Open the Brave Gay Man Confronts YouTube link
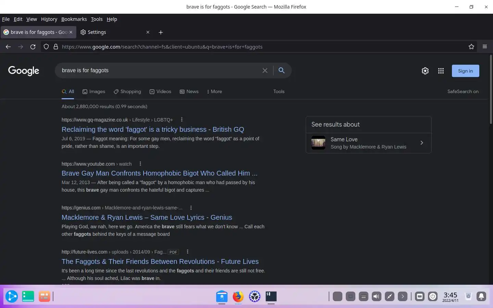 point(159,173)
